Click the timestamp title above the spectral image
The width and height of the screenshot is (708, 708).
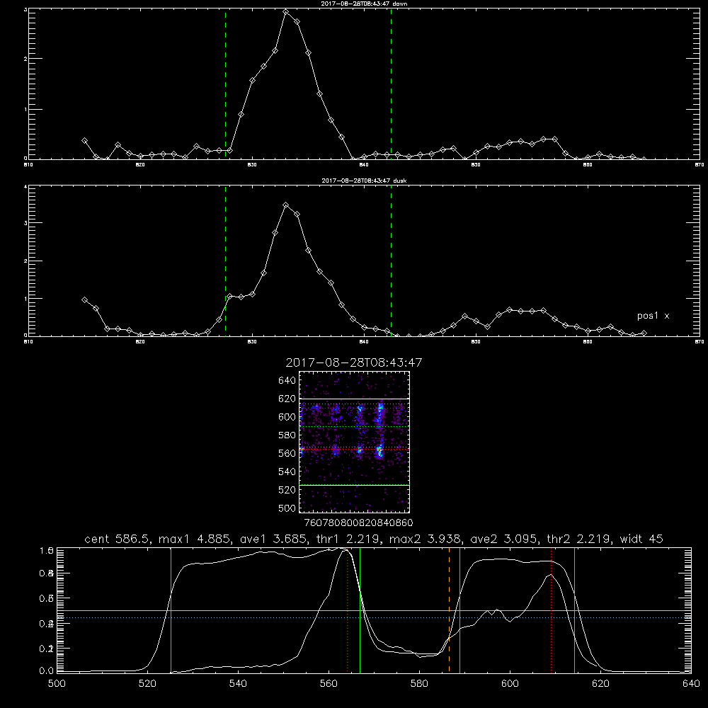(x=354, y=362)
